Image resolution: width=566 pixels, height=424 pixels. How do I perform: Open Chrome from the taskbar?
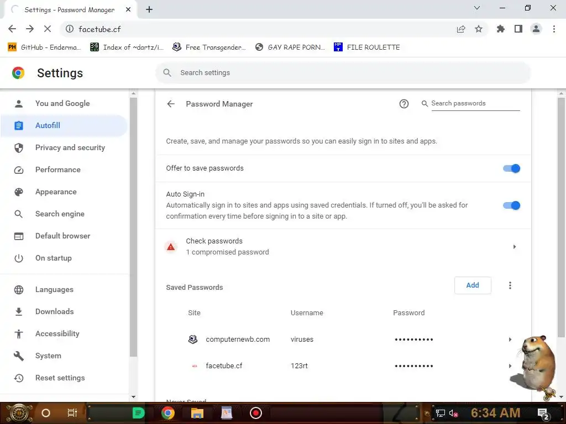pyautogui.click(x=168, y=413)
